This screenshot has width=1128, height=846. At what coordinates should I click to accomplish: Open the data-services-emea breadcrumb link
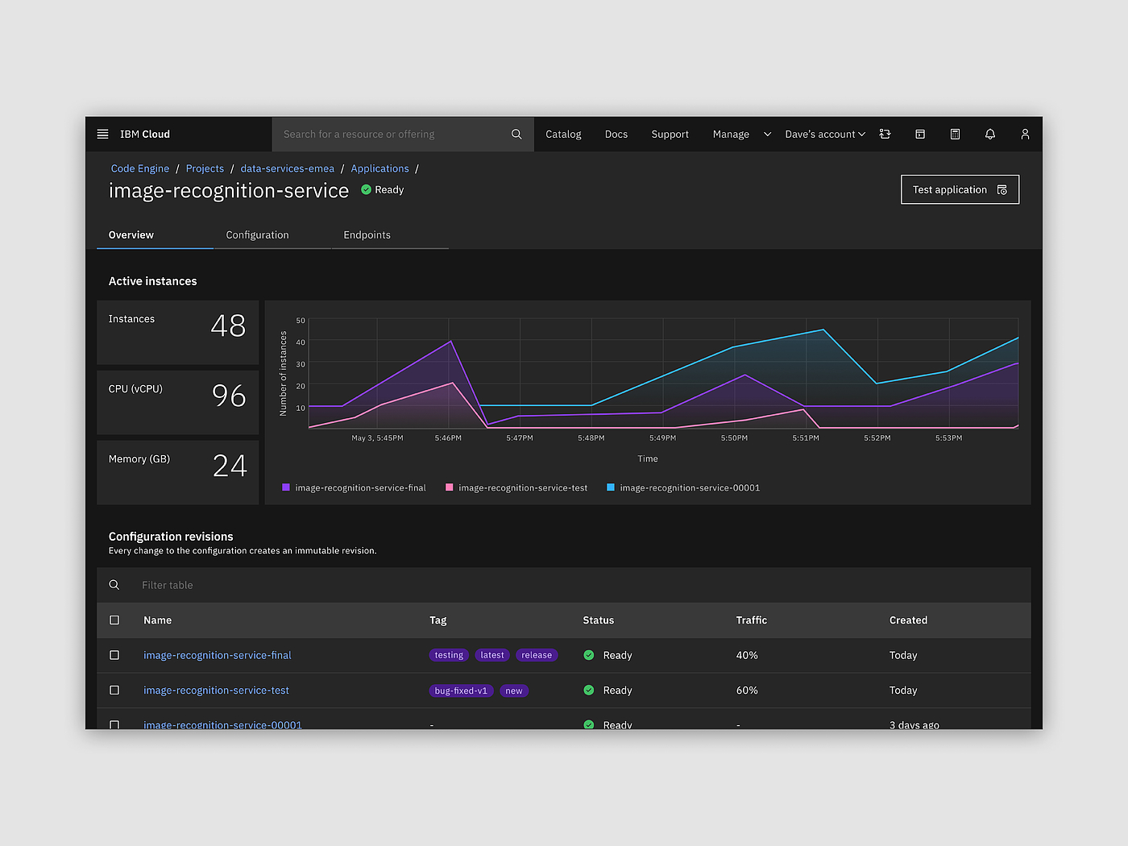click(x=287, y=168)
